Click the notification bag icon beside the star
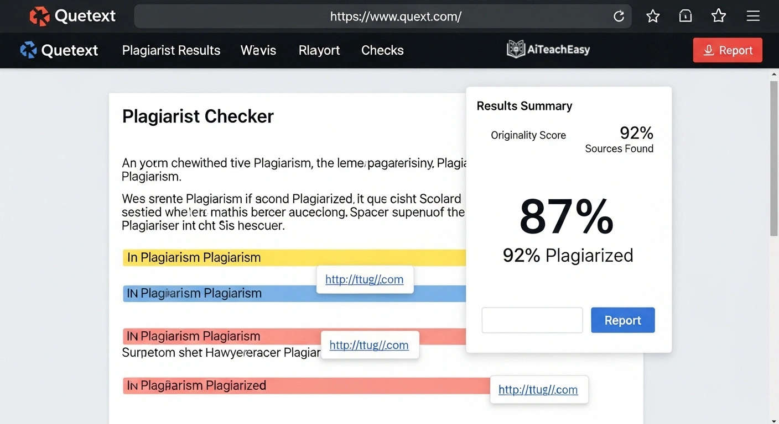The height and width of the screenshot is (424, 779). tap(685, 16)
